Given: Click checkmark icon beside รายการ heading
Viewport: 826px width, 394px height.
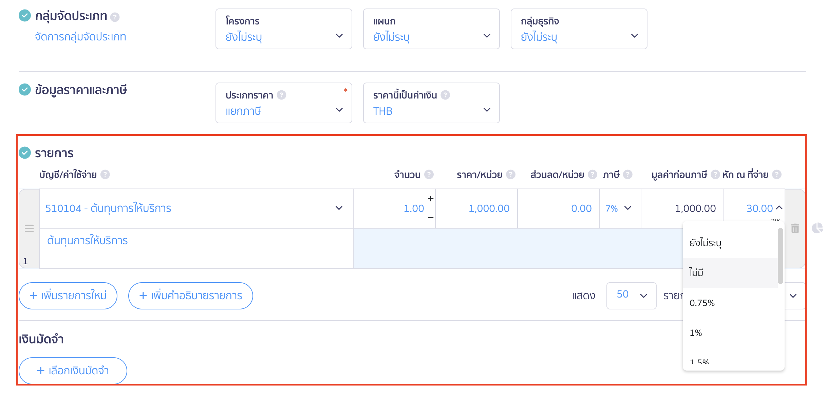Looking at the screenshot, I should (x=25, y=153).
